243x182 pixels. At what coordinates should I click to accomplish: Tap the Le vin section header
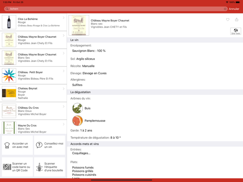(x=155, y=40)
